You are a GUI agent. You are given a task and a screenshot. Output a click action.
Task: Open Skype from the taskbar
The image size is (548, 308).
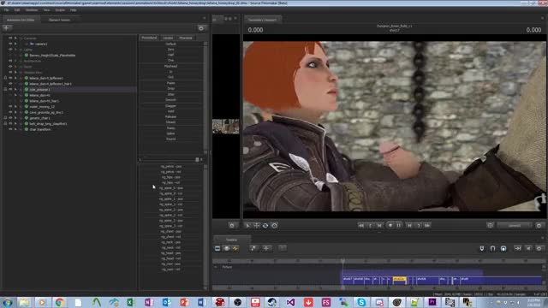point(361,302)
